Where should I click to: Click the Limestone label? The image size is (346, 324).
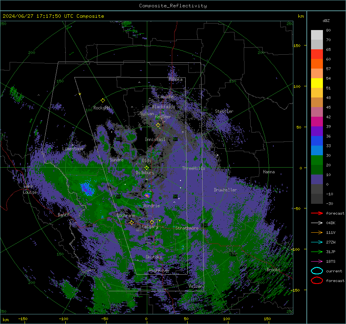[73, 149]
